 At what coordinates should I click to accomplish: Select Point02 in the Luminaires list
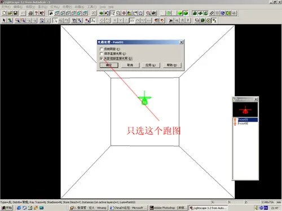click(x=245, y=123)
